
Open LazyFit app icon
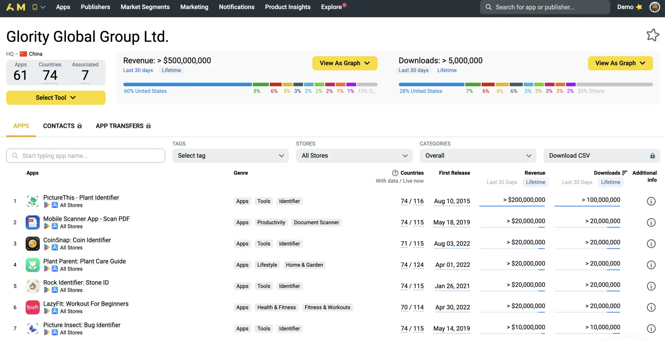(33, 307)
